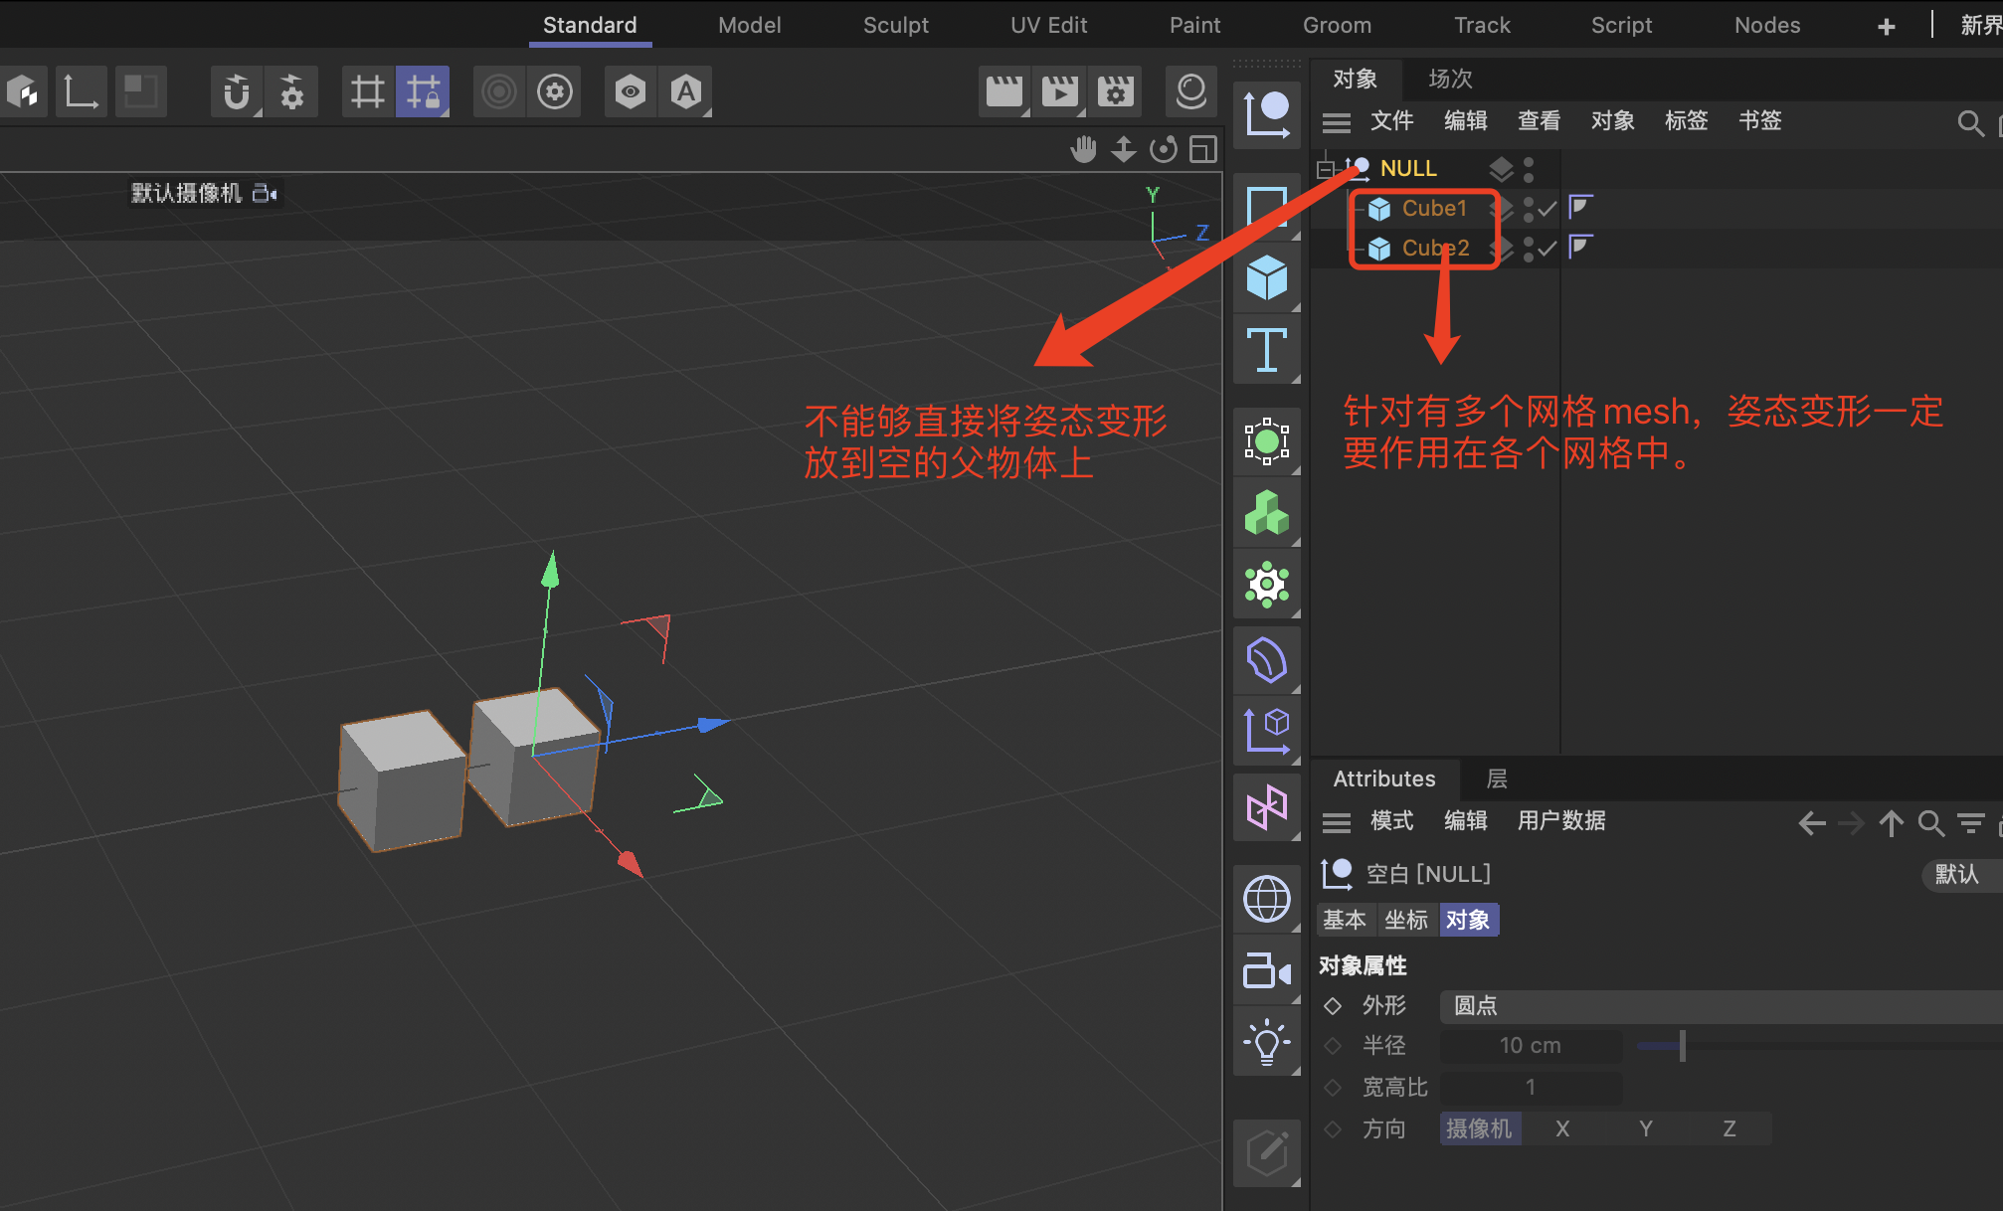2003x1211 pixels.
Task: Click the Light object icon
Action: 1266,1043
